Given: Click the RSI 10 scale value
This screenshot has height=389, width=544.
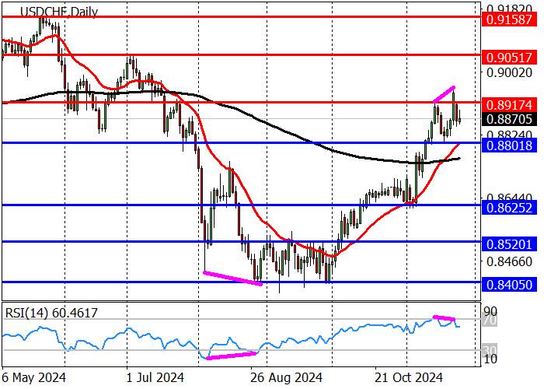Looking at the screenshot, I should coord(490,359).
